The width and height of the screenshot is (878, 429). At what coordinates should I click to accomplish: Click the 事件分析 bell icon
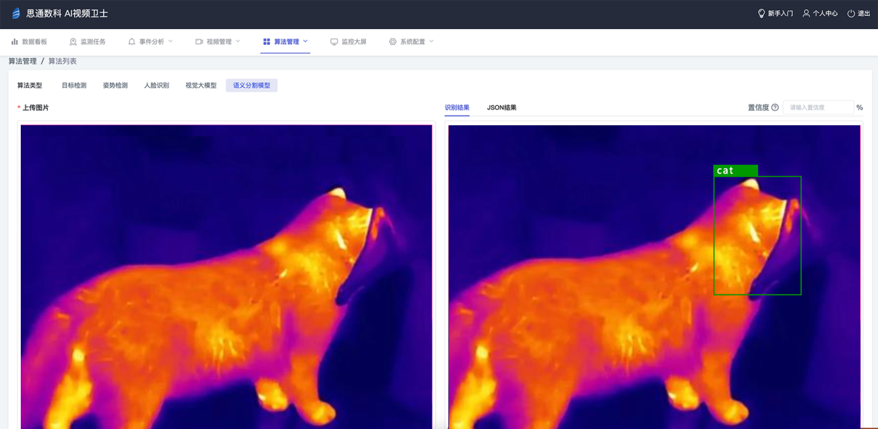click(131, 42)
